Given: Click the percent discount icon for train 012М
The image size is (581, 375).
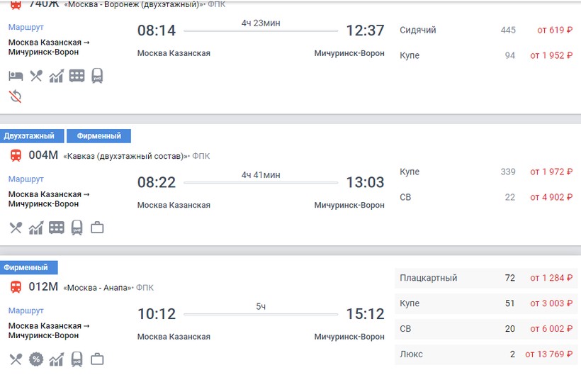Looking at the screenshot, I should (x=36, y=359).
